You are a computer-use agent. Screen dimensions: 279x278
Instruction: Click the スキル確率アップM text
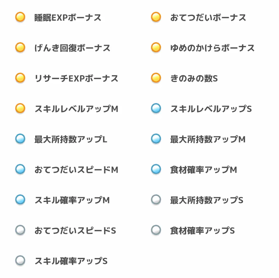pos(72,200)
